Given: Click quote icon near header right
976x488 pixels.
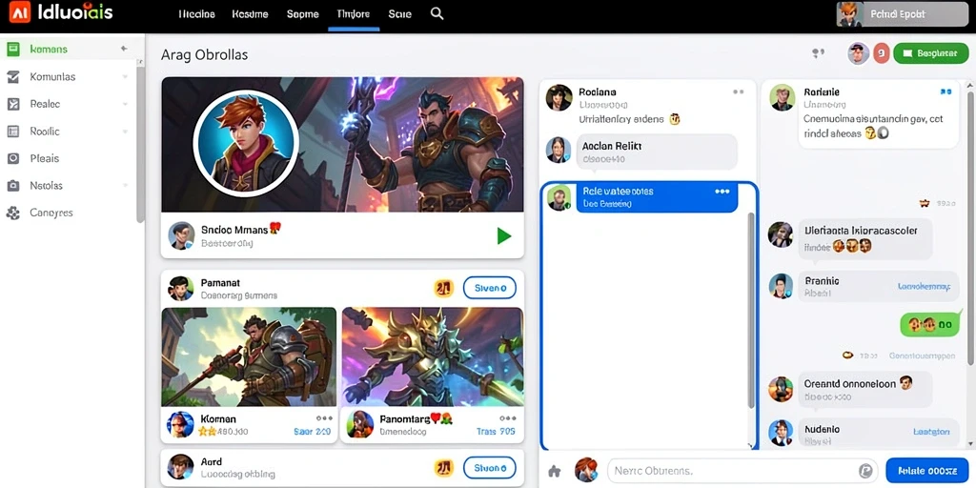Looking at the screenshot, I should coord(819,54).
